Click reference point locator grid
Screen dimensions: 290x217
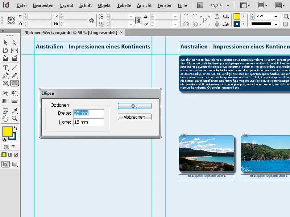click(11, 20)
